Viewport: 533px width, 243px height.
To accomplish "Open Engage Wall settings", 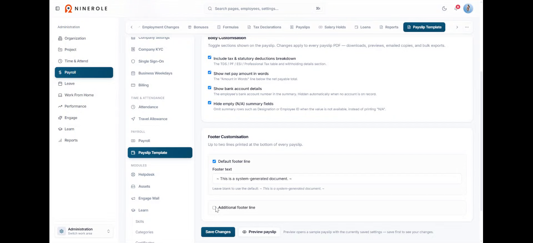I will pos(160,198).
